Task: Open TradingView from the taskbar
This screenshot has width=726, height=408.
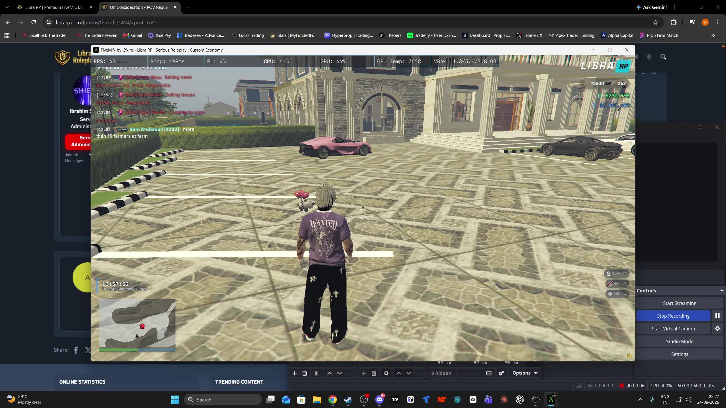Action: coord(395,399)
